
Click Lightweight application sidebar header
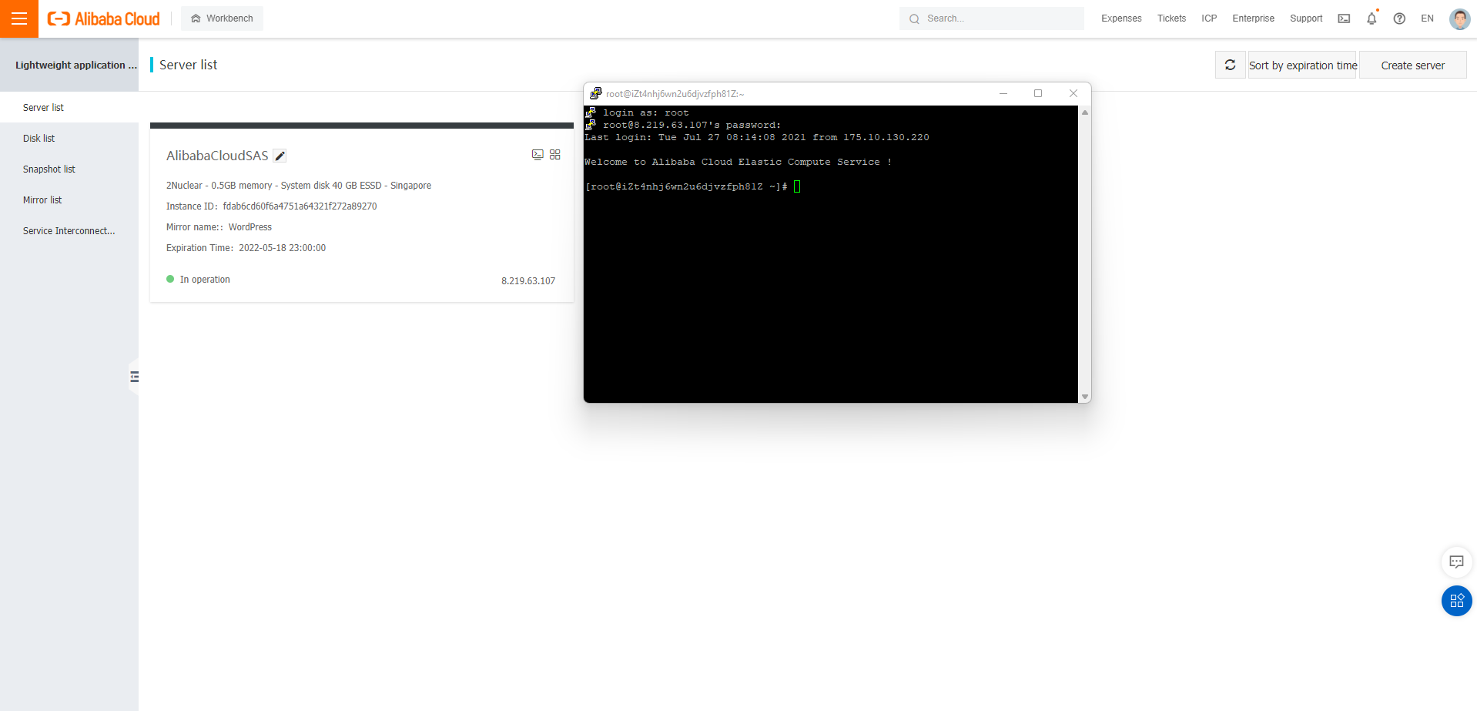tap(75, 65)
